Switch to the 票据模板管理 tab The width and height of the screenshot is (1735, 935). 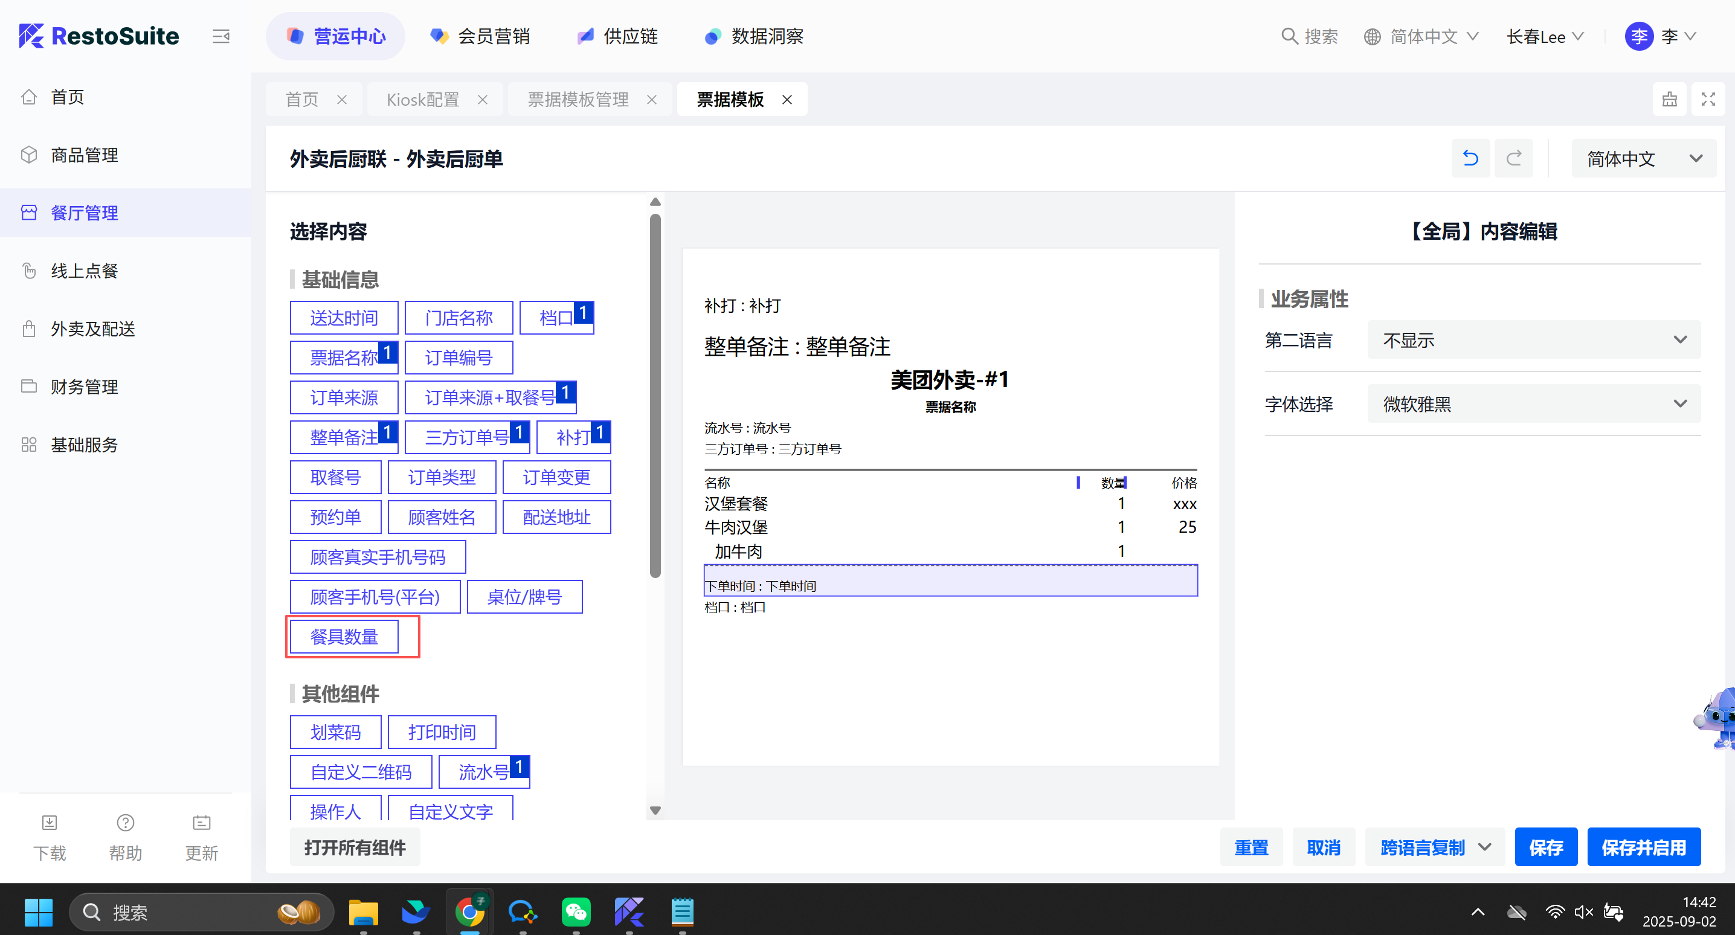click(x=578, y=100)
